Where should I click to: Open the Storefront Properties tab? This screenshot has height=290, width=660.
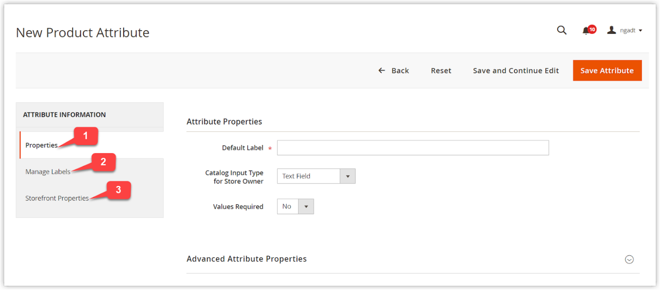tap(57, 198)
